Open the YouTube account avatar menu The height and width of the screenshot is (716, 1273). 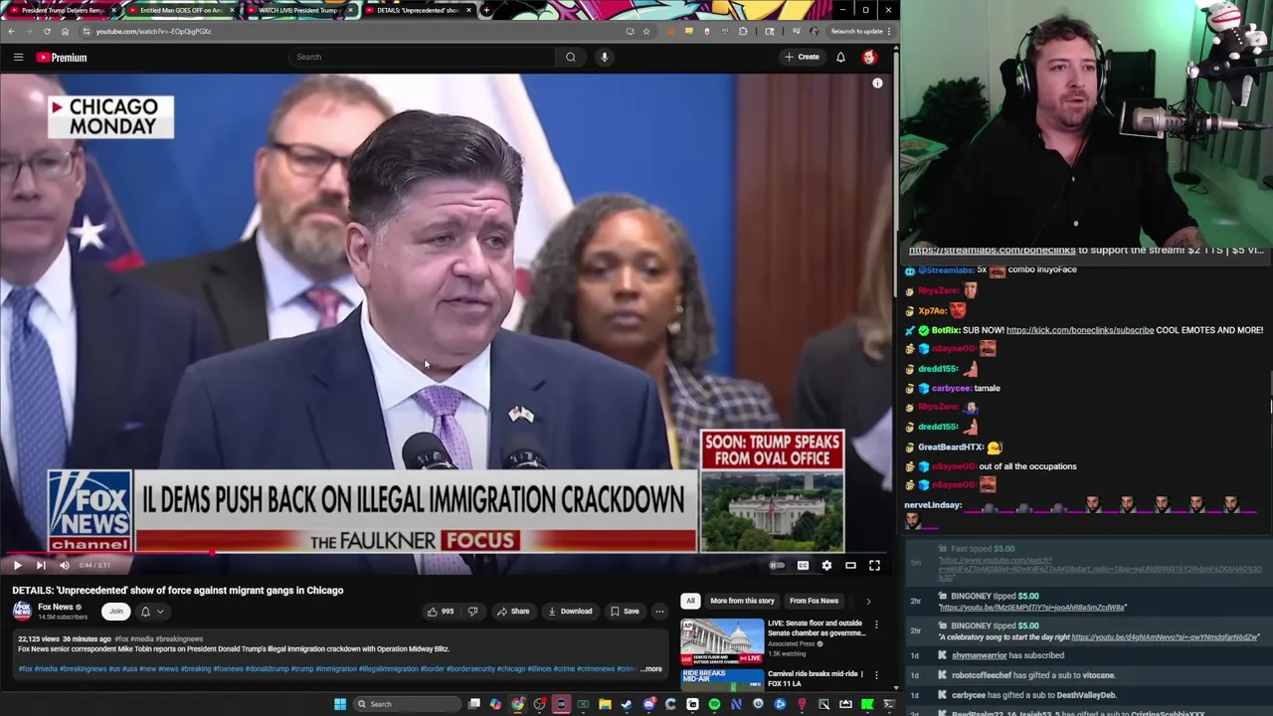coord(869,57)
